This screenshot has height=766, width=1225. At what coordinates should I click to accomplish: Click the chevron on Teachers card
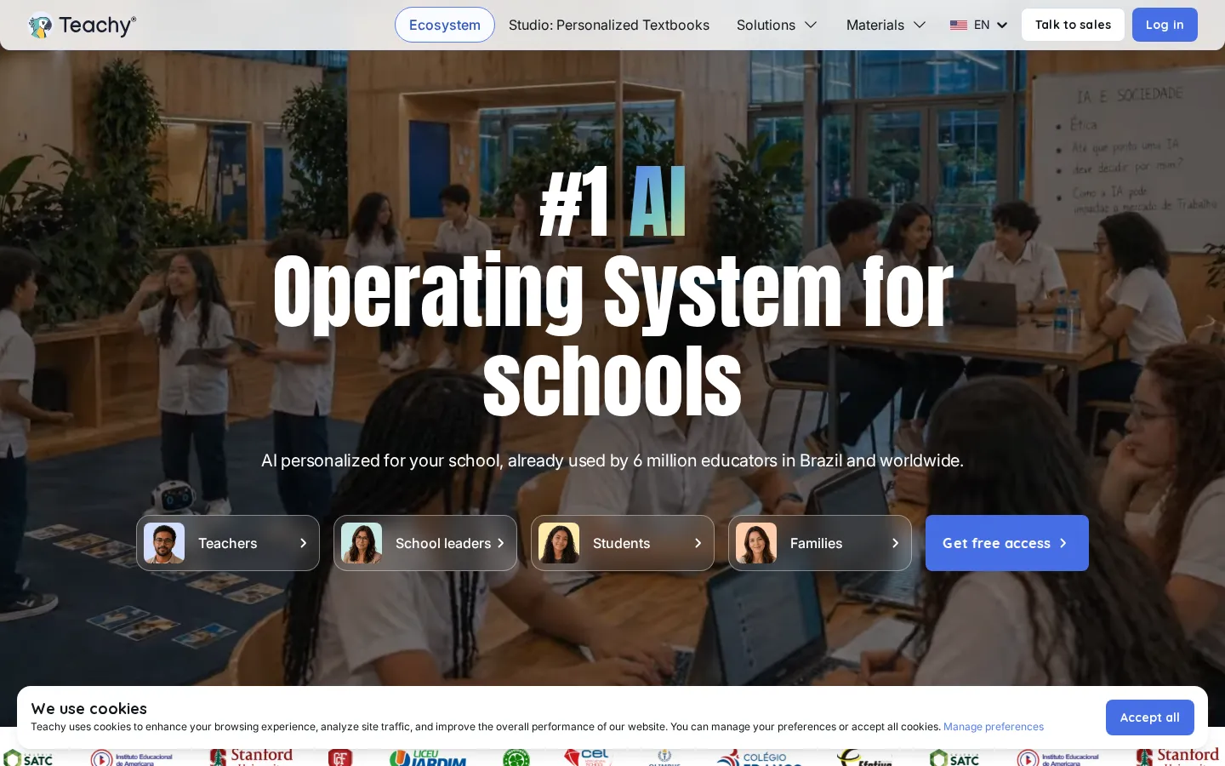coord(303,543)
